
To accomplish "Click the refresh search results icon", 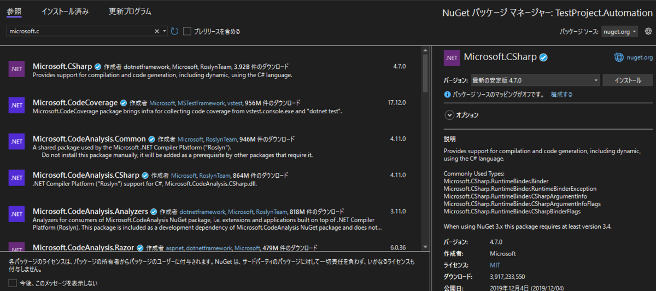I will pyautogui.click(x=174, y=31).
